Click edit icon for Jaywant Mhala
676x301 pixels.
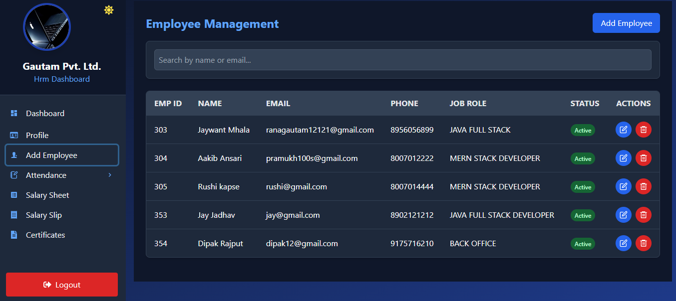click(623, 130)
